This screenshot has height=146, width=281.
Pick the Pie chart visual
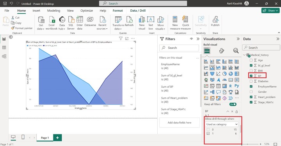click(224, 74)
